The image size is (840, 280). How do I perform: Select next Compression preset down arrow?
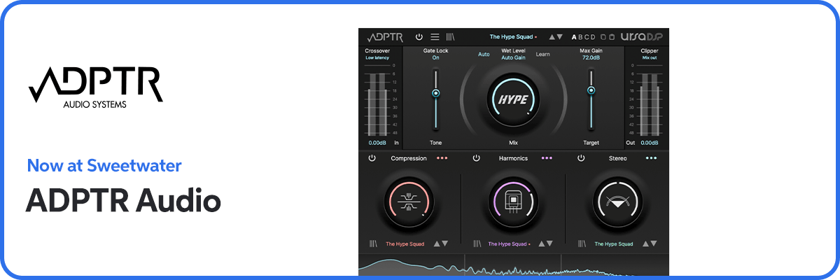pos(444,244)
